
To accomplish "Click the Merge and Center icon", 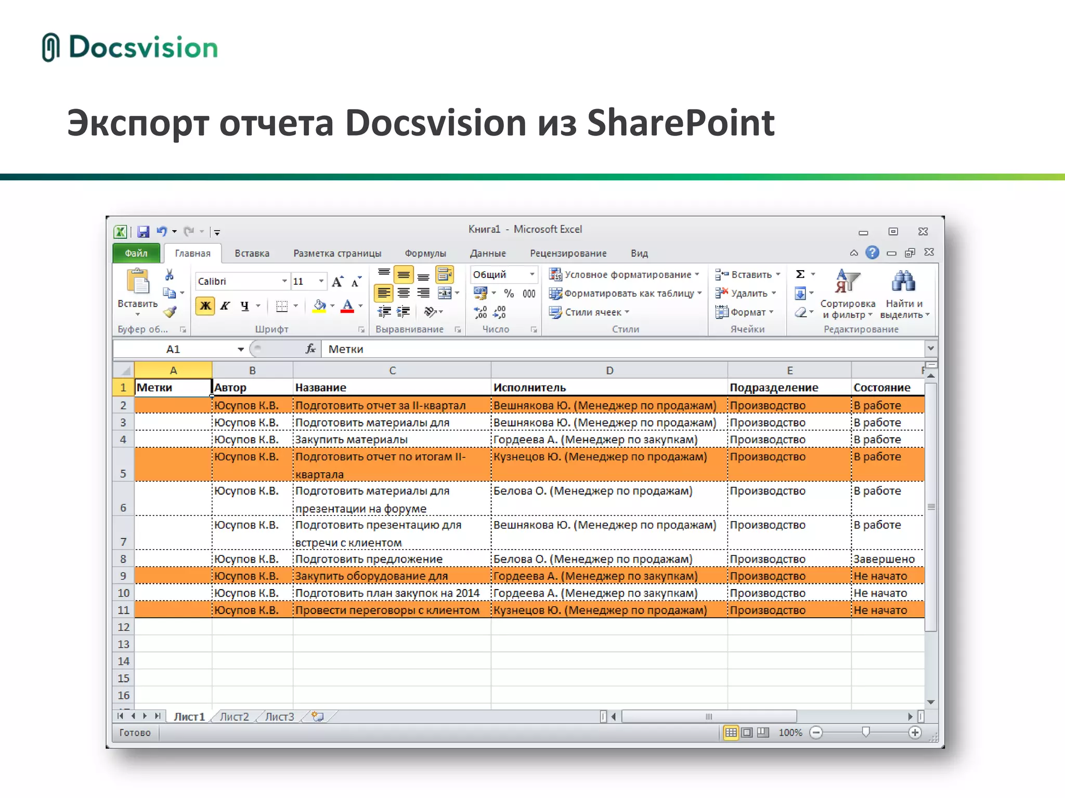I will [x=445, y=294].
